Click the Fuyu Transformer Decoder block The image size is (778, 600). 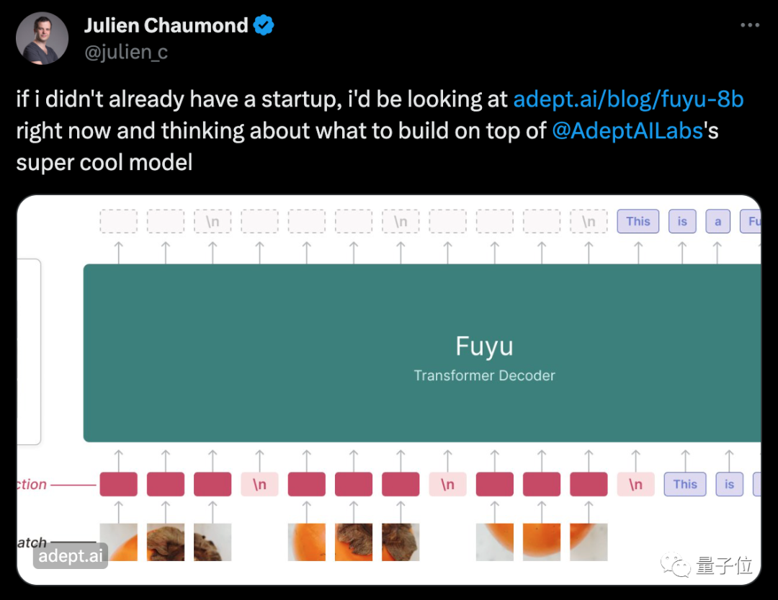[421, 353]
